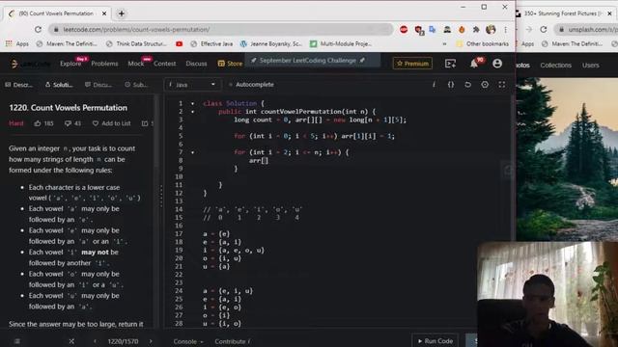Open the Explore menu
This screenshot has width=618, height=347.
[x=70, y=64]
